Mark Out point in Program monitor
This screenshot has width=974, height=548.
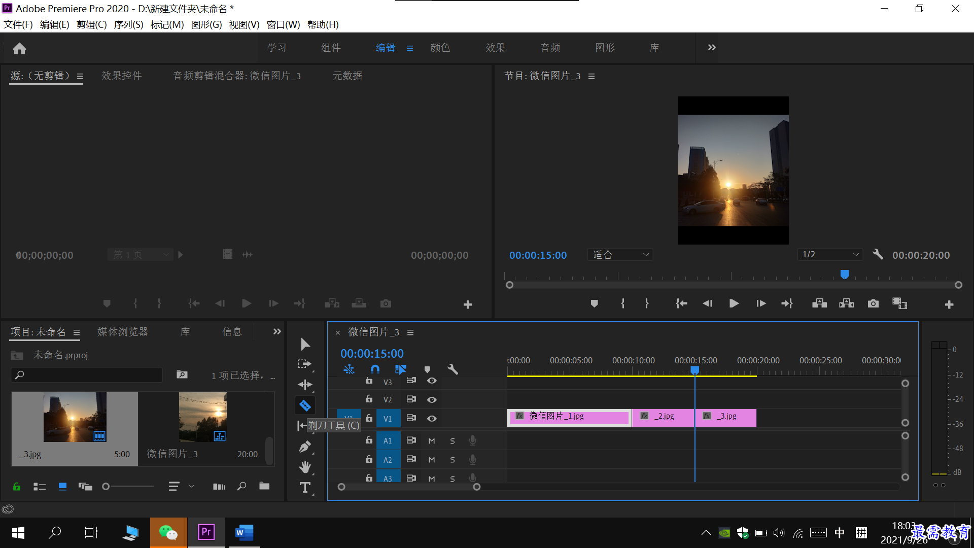click(x=646, y=303)
